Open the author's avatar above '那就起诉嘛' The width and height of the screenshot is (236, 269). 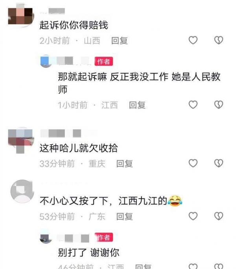(46, 61)
